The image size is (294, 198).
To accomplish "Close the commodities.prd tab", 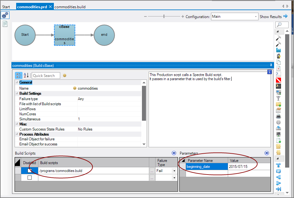I will point(50,7).
